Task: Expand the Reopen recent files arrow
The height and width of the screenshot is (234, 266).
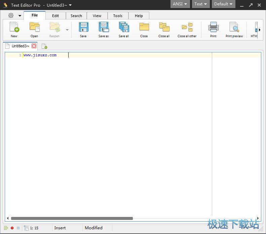Action: click(x=67, y=30)
